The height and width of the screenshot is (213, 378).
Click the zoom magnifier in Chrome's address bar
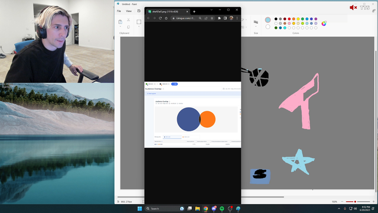200,18
